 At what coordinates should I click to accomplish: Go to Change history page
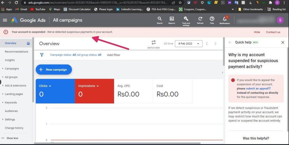14,128
